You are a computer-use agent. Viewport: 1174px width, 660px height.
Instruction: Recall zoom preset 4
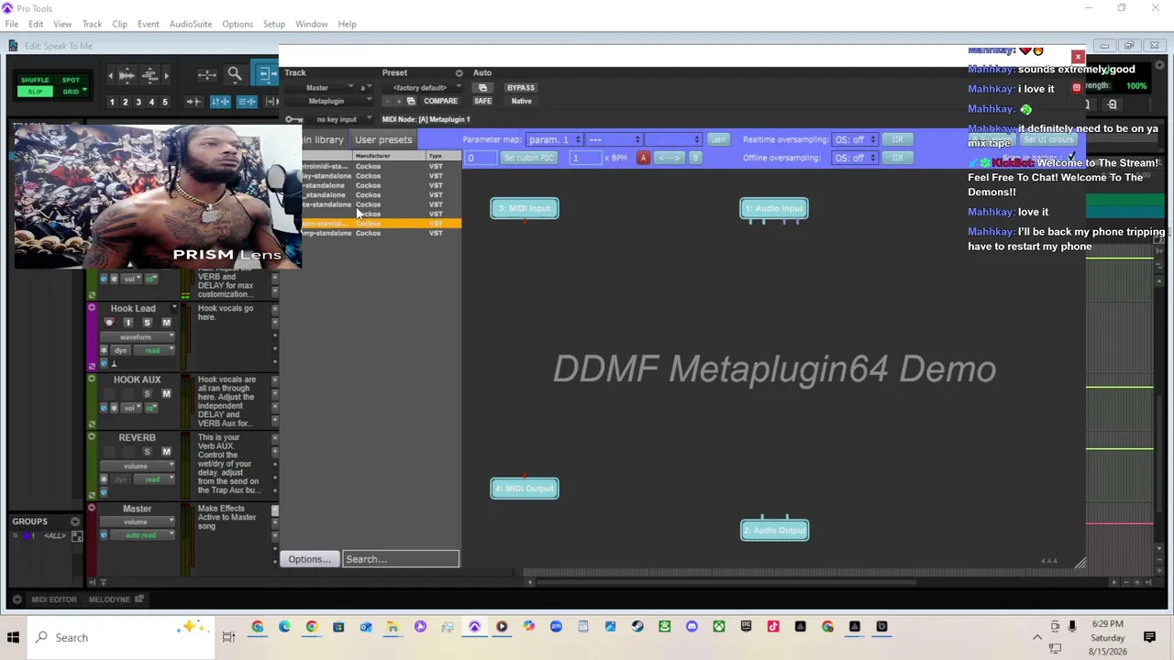tap(151, 102)
